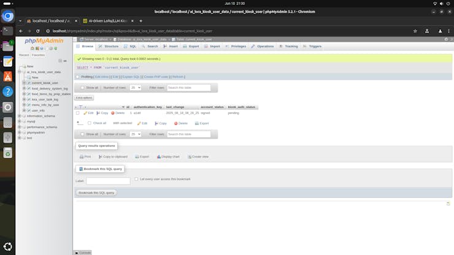Open the Search tab
Image resolution: width=454 pixels, height=255 pixels.
(150, 47)
